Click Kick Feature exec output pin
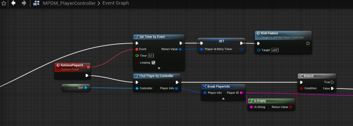 (x=308, y=43)
